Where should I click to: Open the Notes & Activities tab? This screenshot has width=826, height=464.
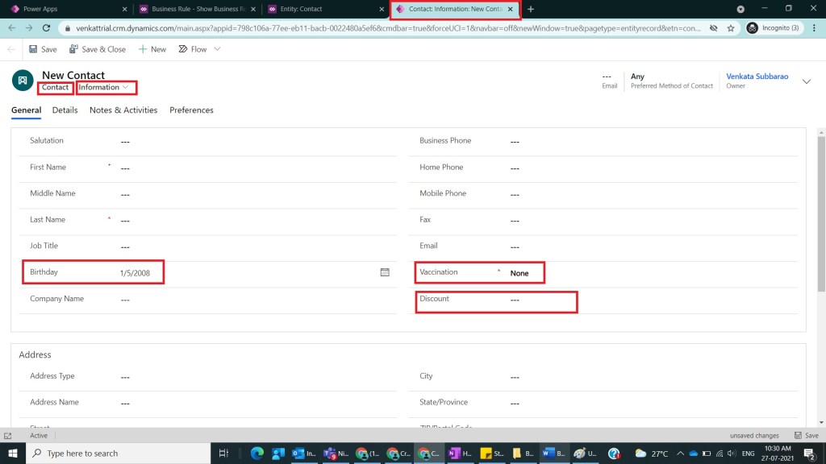pyautogui.click(x=123, y=110)
